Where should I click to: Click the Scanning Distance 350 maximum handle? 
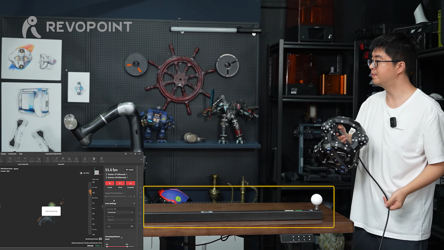point(127,246)
